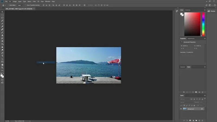Activate the Zoom tool

[2, 68]
